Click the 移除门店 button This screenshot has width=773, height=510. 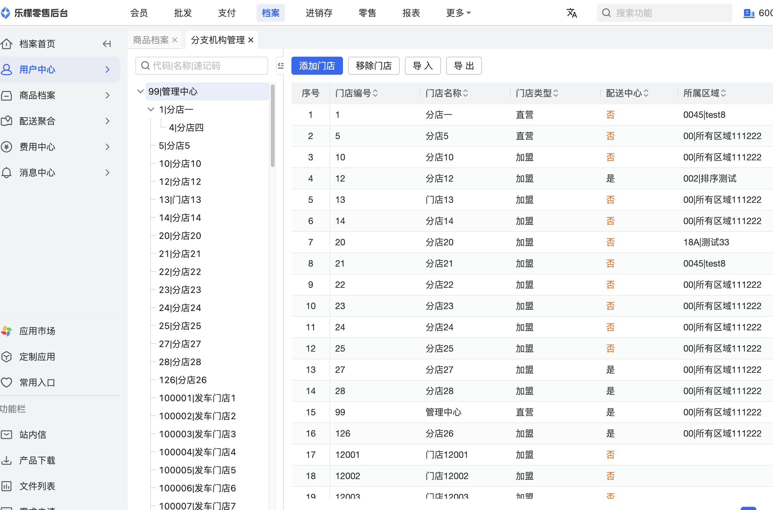coord(374,66)
